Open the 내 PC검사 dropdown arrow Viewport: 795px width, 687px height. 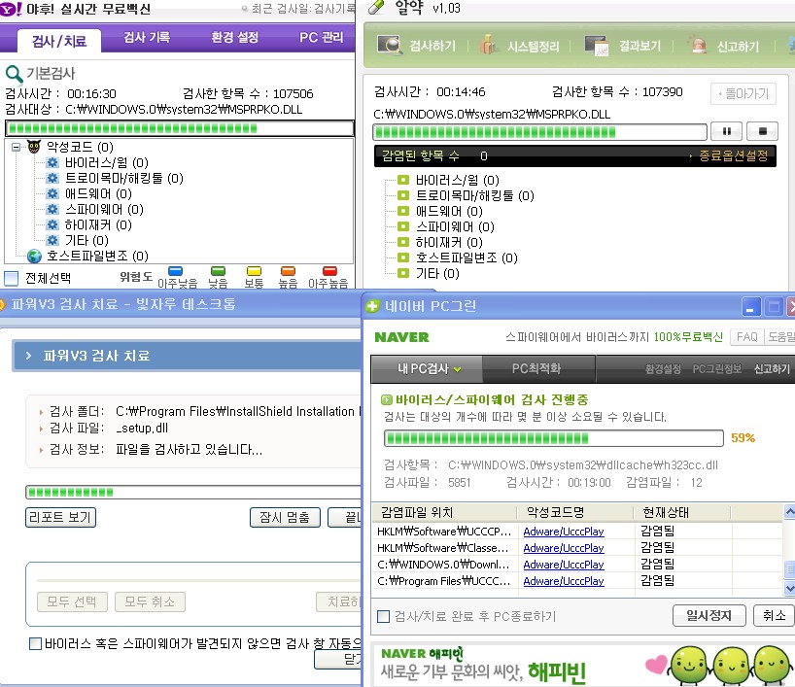(x=458, y=369)
